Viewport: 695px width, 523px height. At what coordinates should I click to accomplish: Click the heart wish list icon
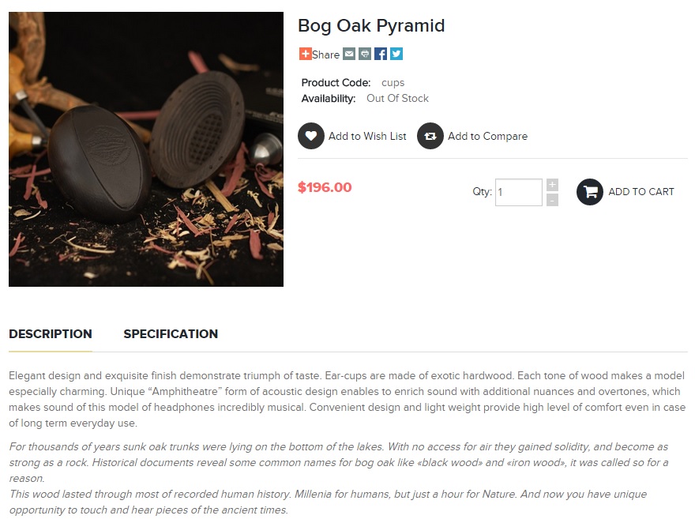(311, 136)
